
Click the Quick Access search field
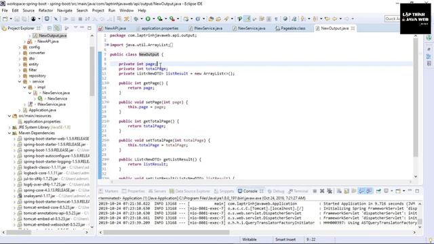pos(392,18)
